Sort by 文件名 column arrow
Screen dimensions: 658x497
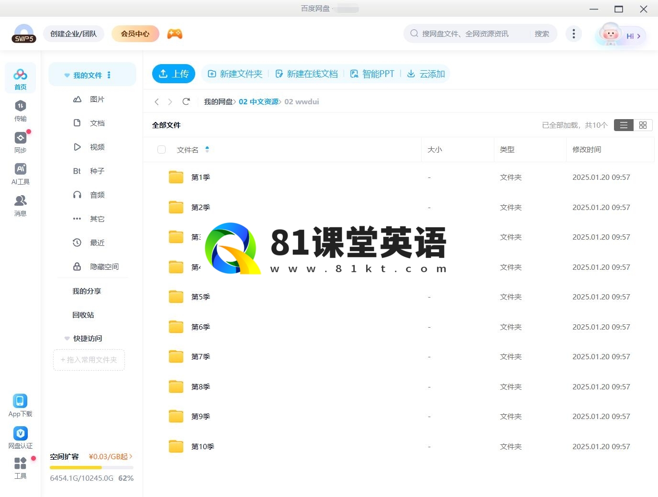coord(207,150)
